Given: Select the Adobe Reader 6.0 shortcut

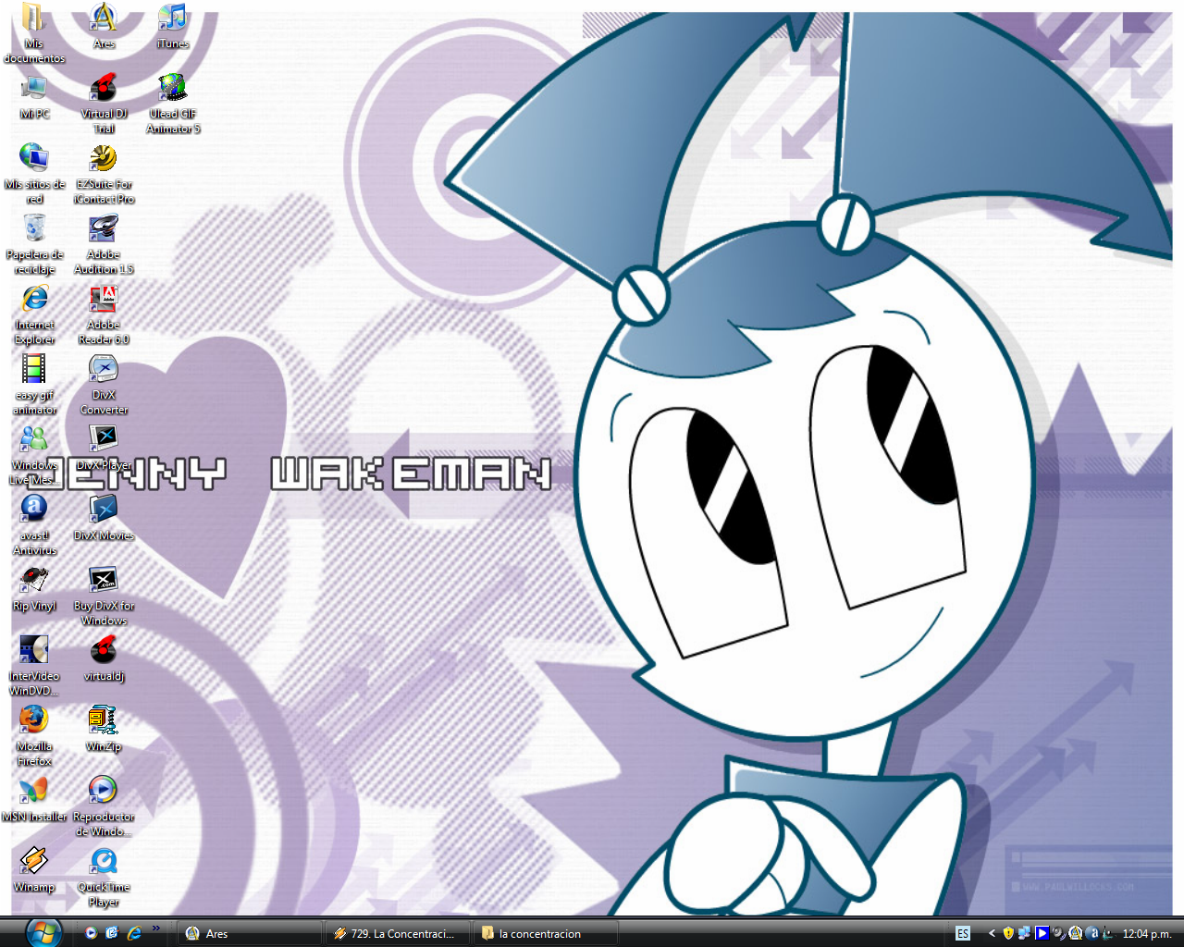Looking at the screenshot, I should click(104, 314).
